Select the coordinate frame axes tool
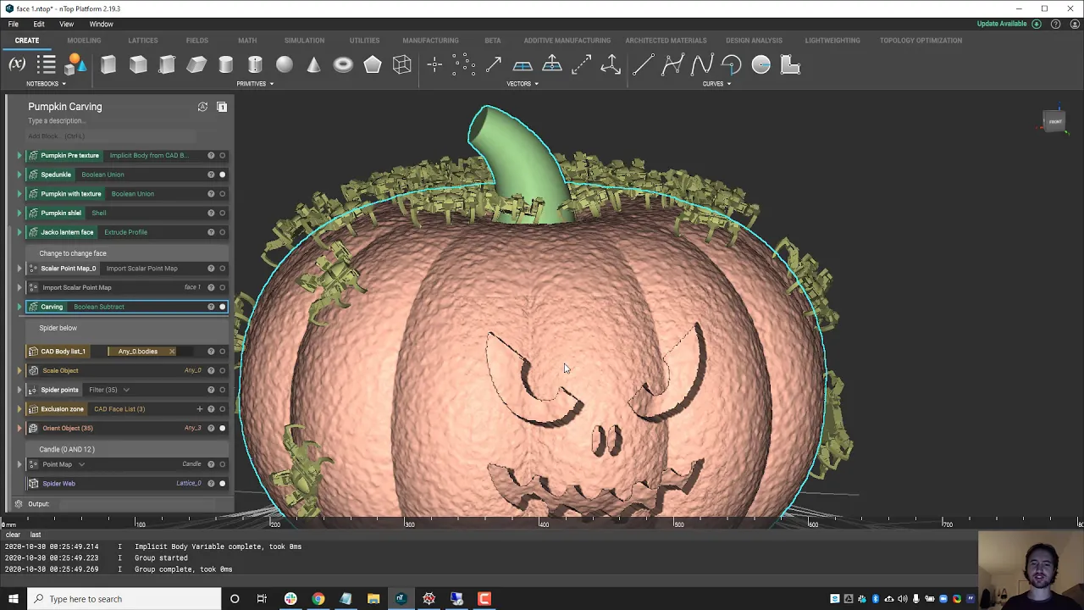 click(x=611, y=64)
